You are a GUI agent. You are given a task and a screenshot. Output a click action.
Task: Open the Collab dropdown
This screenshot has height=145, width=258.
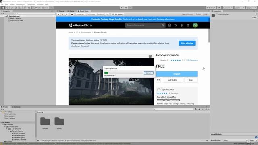click(211, 8)
